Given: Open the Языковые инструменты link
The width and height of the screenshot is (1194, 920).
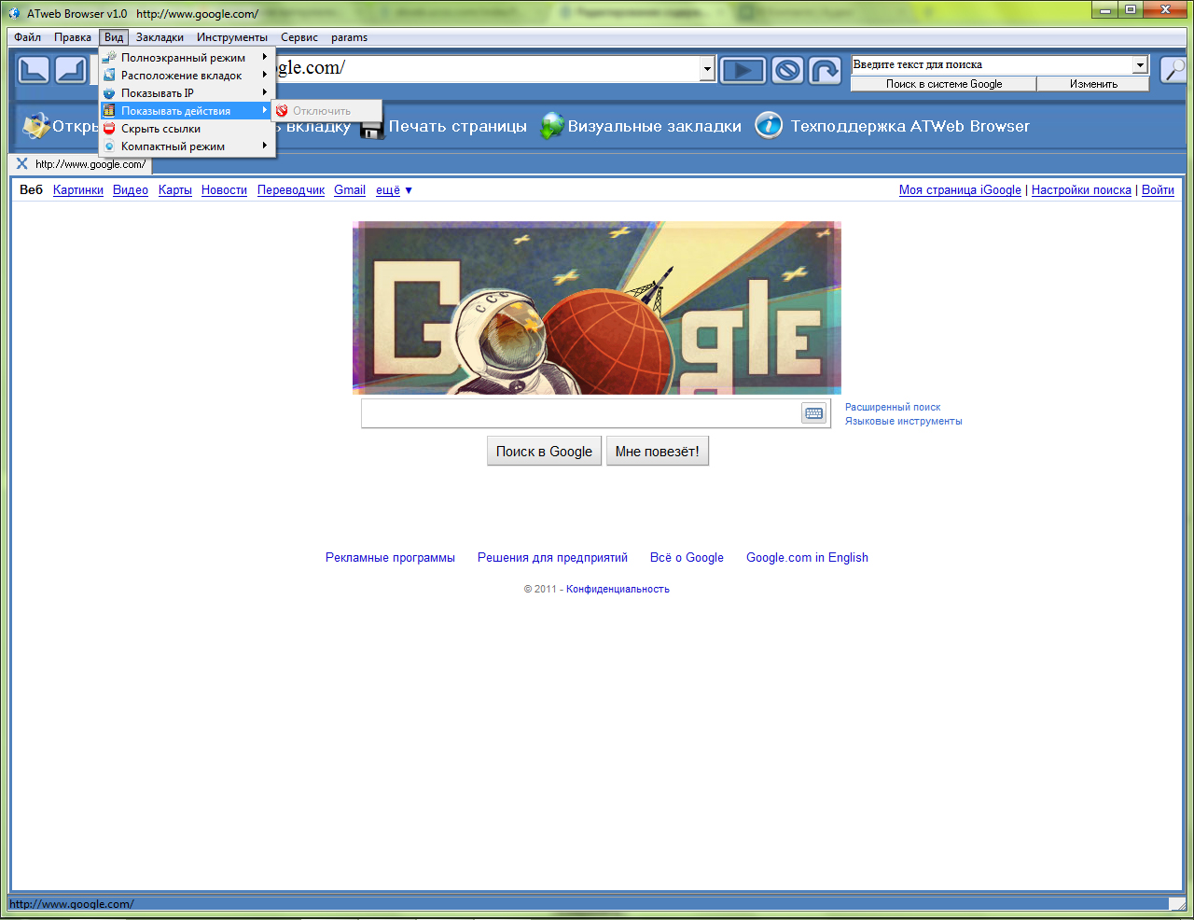Looking at the screenshot, I should [903, 421].
